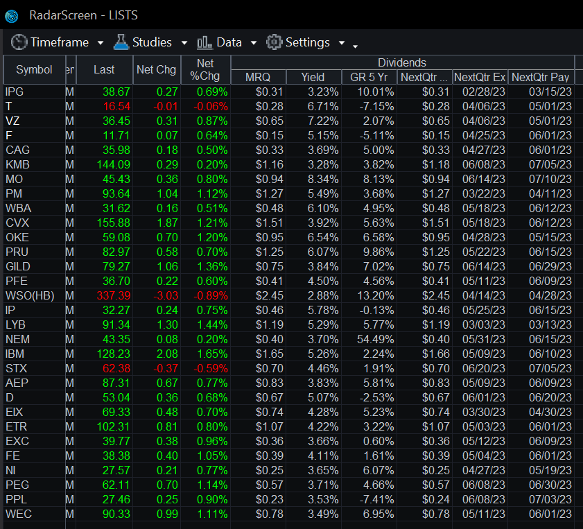
Task: Sort by the NextQtr Pay column header
Action: (x=541, y=77)
